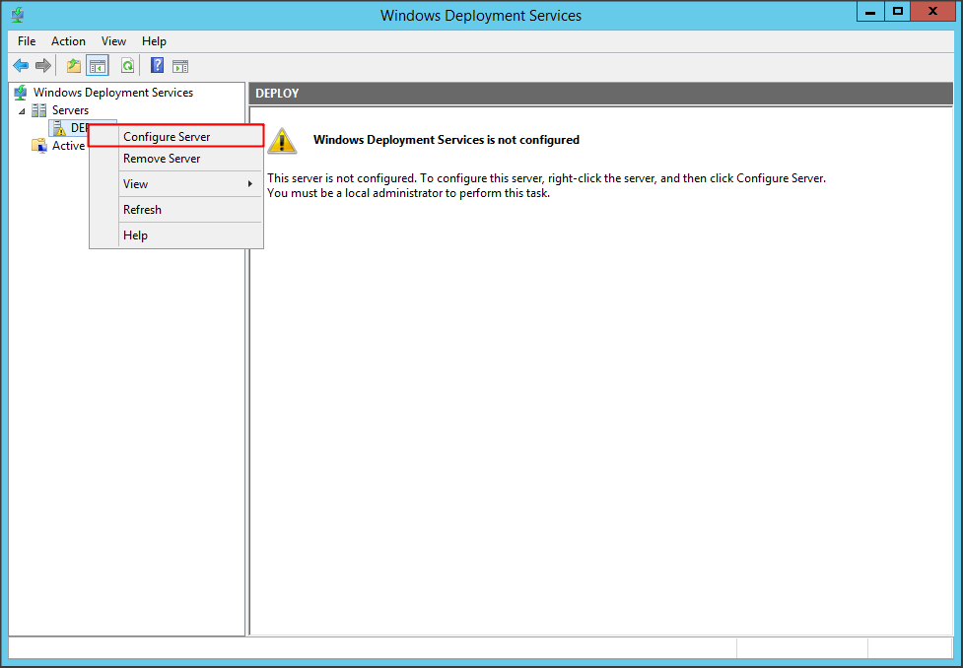
Task: Toggle the Show/Hide Action Pane icon
Action: point(179,66)
